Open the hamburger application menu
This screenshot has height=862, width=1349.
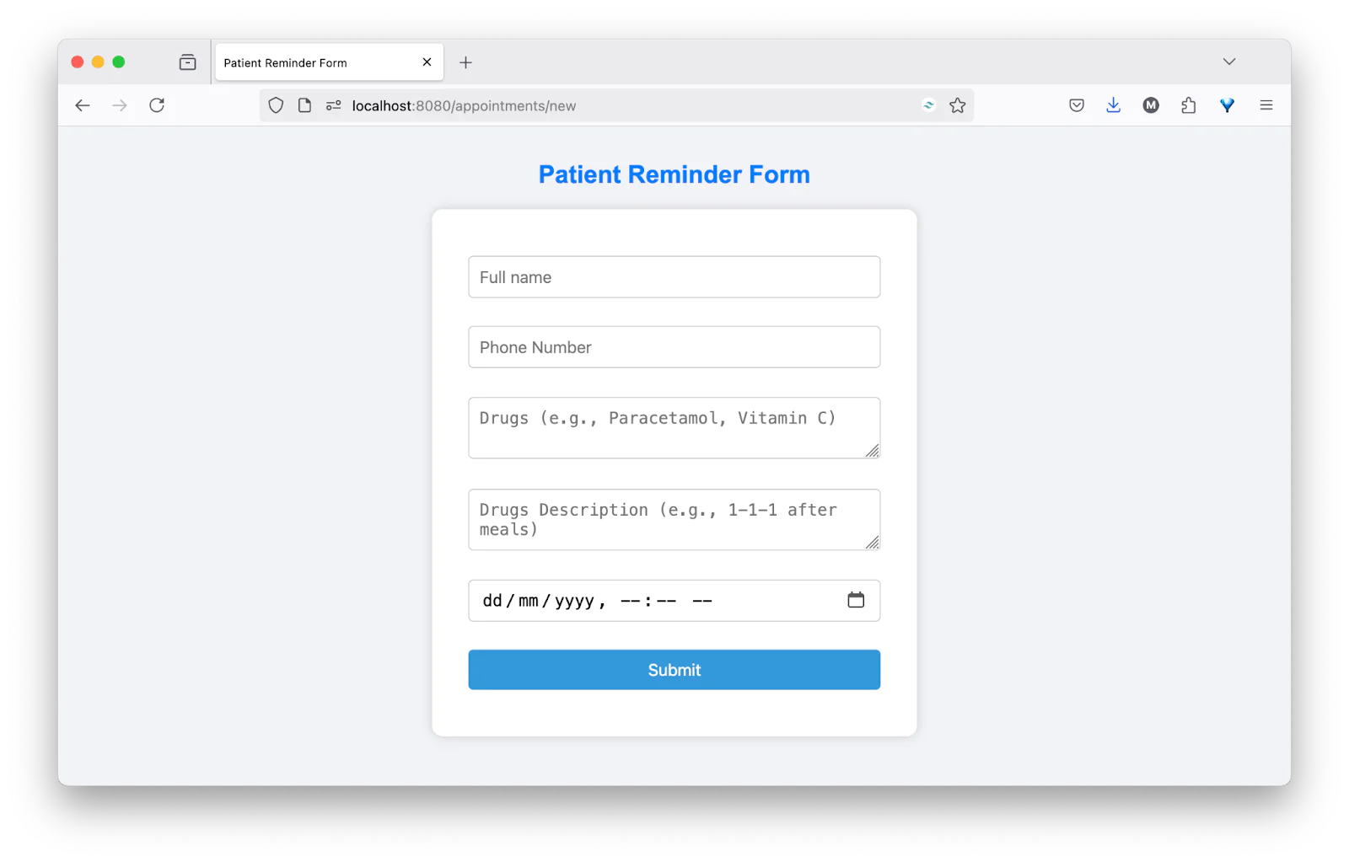(x=1266, y=105)
